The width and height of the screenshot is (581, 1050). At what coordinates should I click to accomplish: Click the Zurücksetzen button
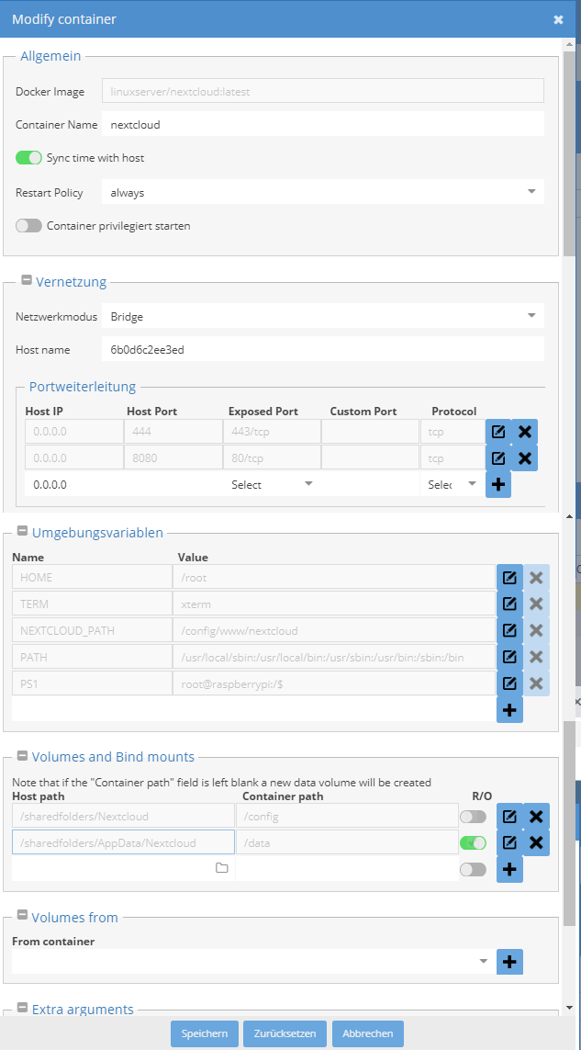pyautogui.click(x=285, y=1033)
